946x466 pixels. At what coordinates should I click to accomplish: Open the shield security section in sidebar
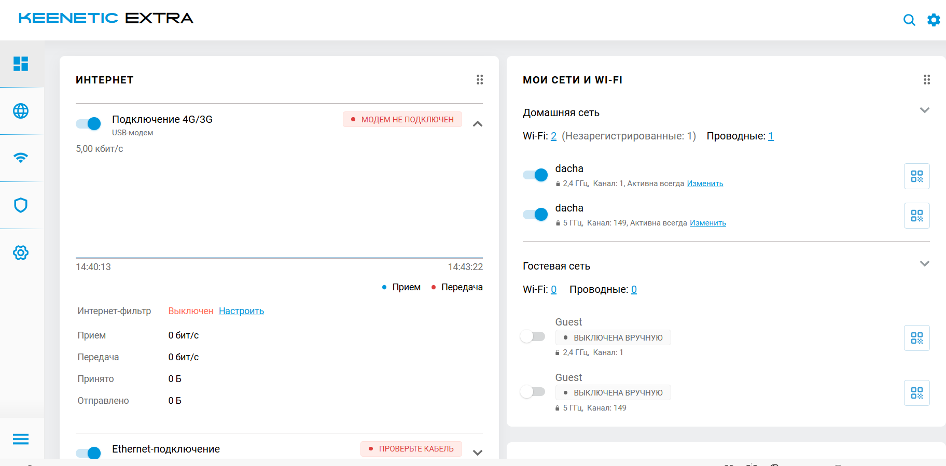point(21,205)
